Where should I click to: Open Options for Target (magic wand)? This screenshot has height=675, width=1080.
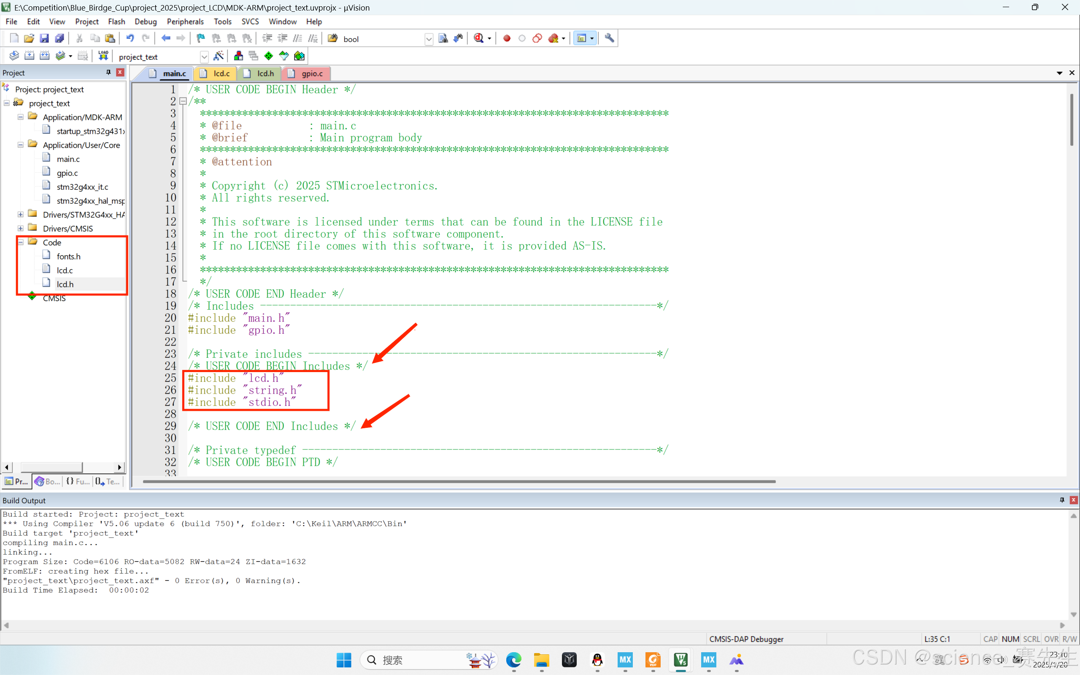pyautogui.click(x=219, y=56)
